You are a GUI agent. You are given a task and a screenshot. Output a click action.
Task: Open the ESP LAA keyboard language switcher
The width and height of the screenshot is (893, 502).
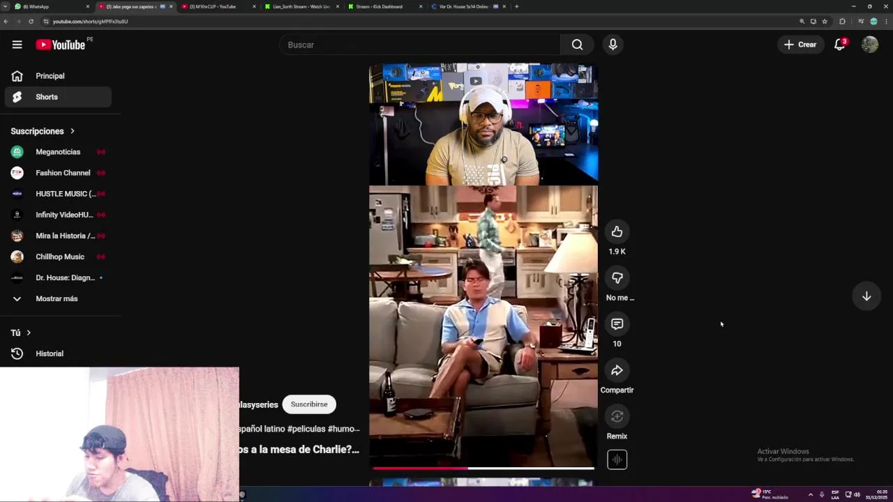(x=835, y=494)
